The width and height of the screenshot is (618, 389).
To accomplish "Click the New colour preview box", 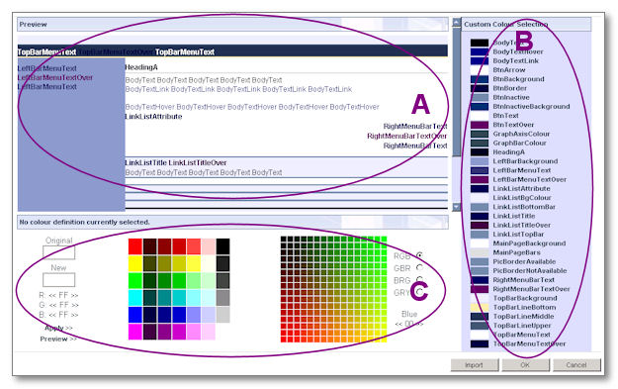I will 58,280.
